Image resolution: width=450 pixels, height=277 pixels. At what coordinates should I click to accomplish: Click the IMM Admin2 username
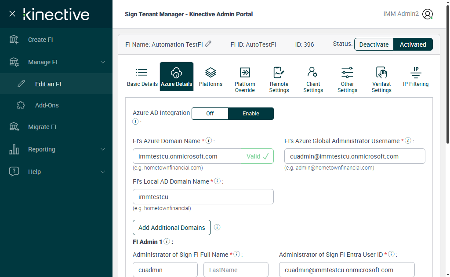pyautogui.click(x=401, y=14)
